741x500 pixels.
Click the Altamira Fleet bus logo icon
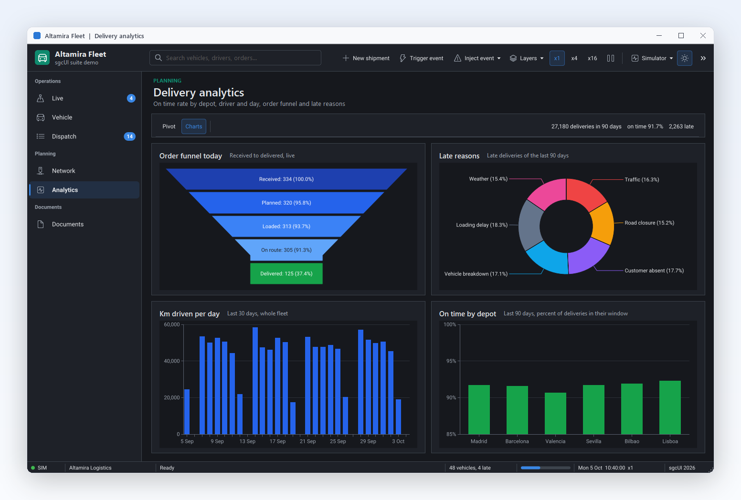click(x=42, y=58)
